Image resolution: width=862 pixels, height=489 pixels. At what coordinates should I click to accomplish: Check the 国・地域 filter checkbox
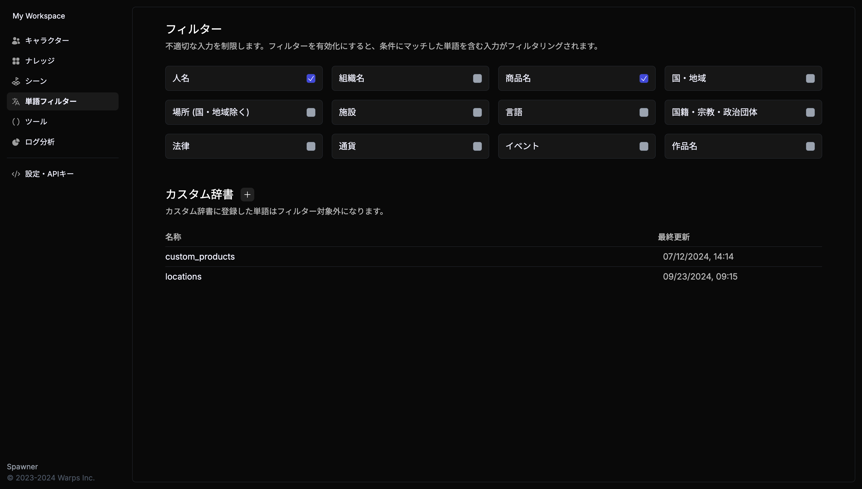(810, 78)
